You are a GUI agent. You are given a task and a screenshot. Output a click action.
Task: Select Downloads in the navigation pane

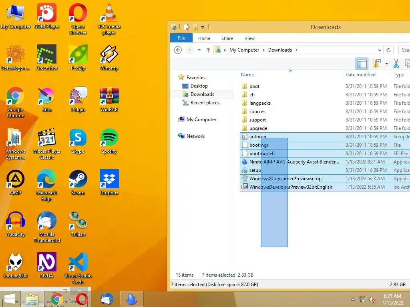click(x=202, y=94)
